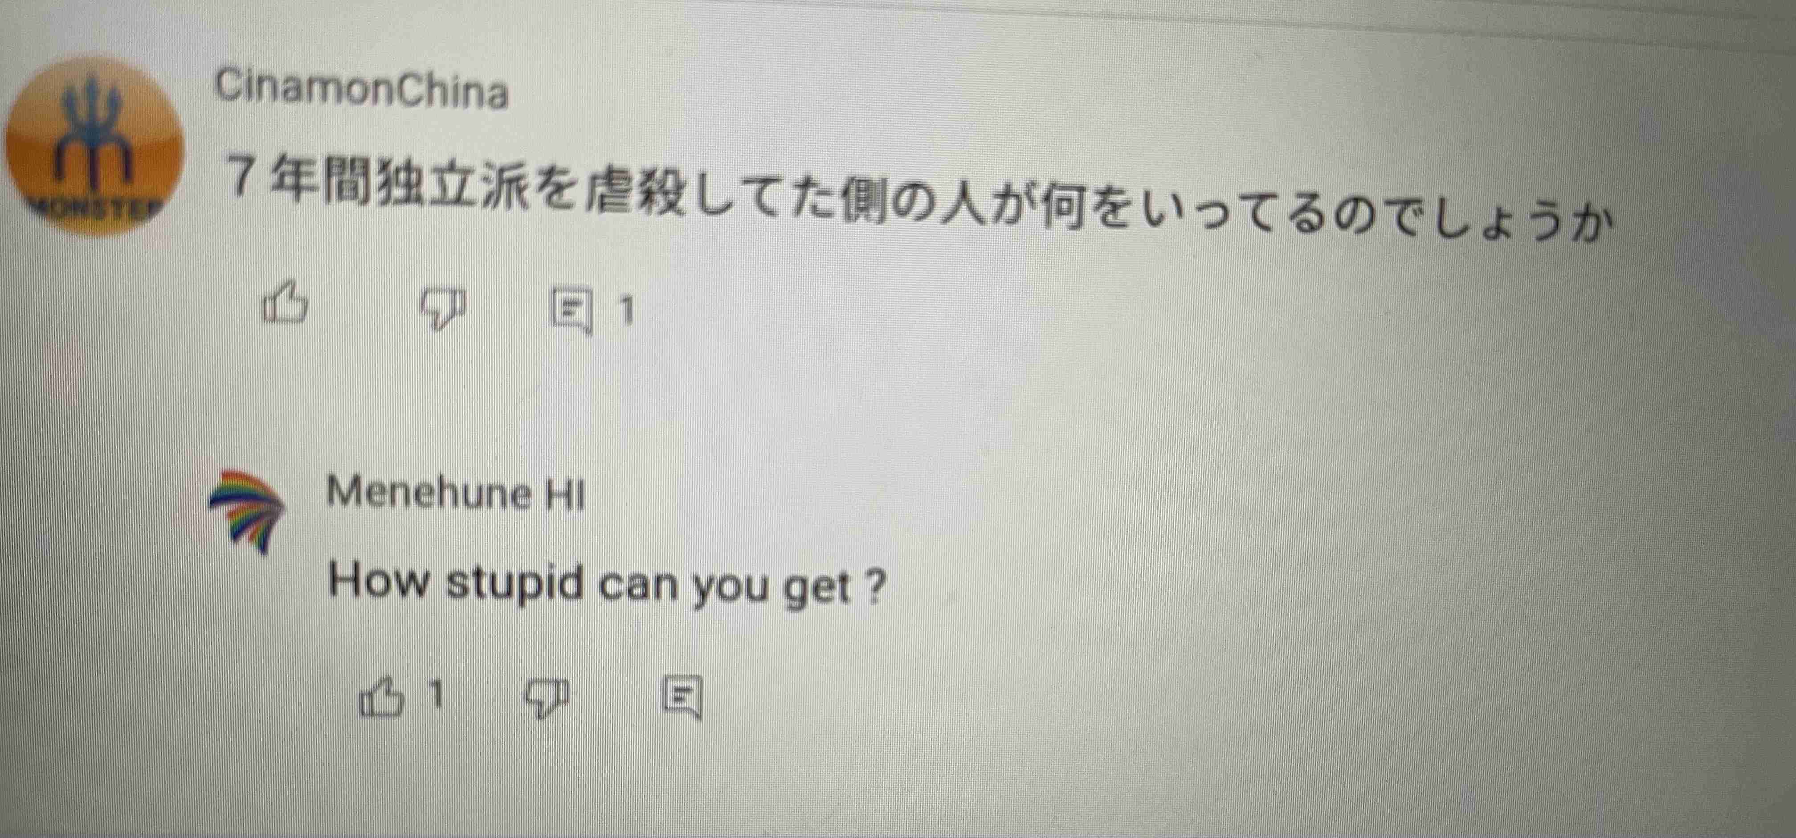Dislike CinamonChina's comment with thumbs down

444,307
